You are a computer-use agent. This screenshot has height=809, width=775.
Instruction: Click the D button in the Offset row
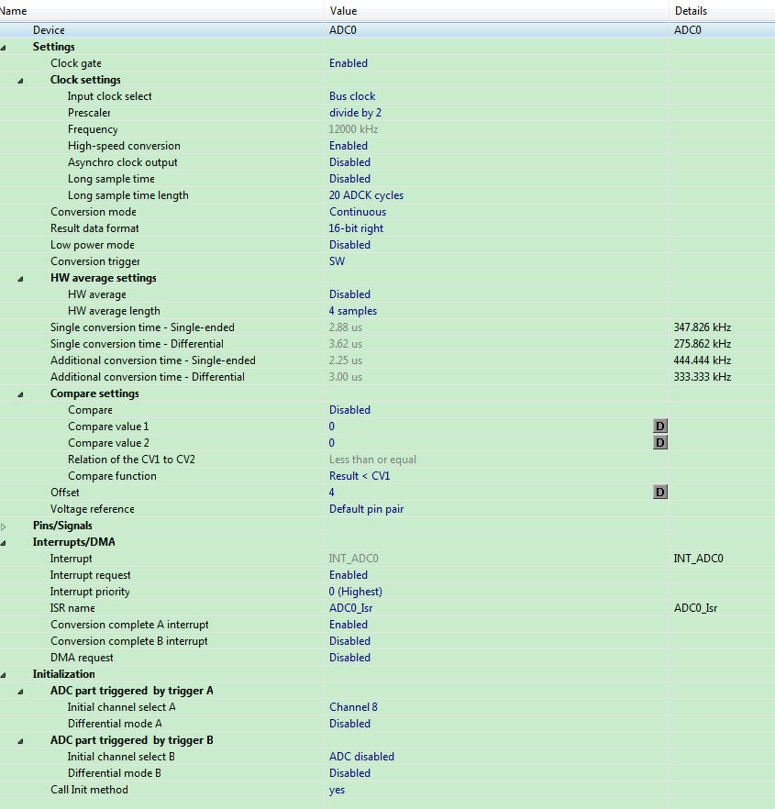[x=660, y=493]
